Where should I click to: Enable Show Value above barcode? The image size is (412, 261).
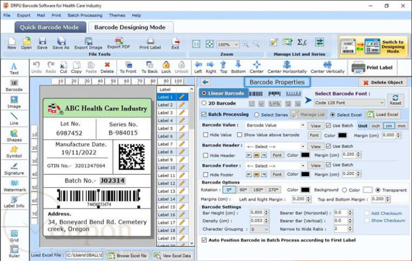coord(239,135)
